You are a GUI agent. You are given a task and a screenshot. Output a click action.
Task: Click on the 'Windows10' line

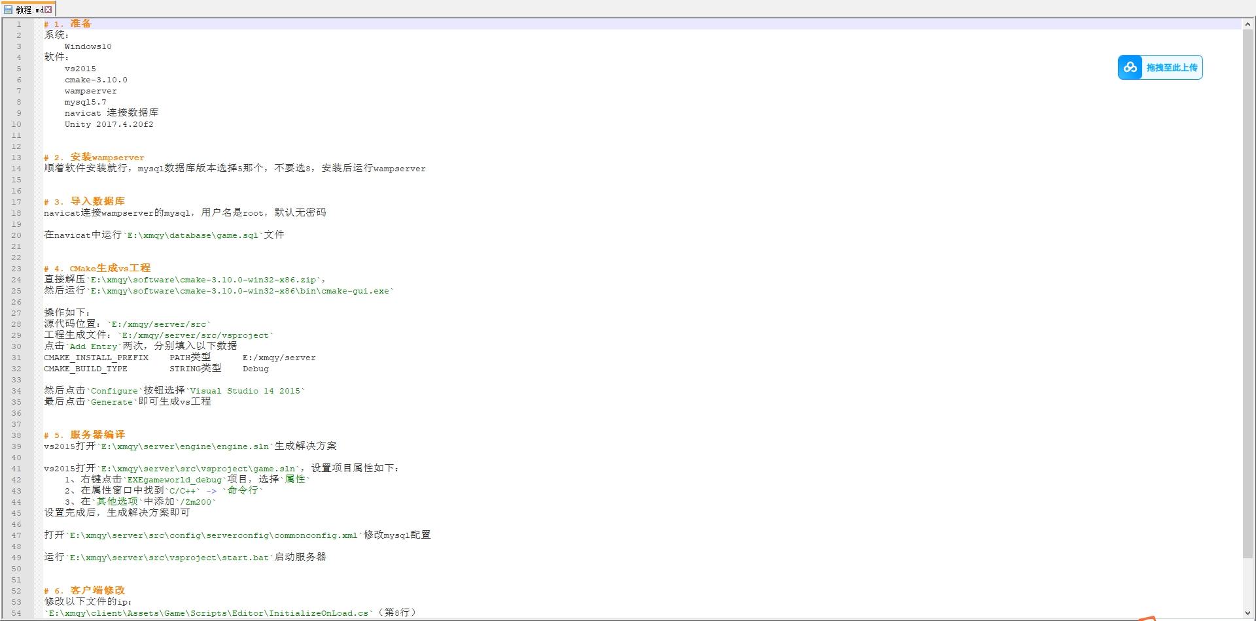[x=88, y=46]
